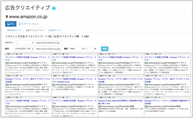Click 広告 badge in Amazon Prime Video/30日間無料 card
This screenshot has height=118, width=193.
[x=100, y=106]
